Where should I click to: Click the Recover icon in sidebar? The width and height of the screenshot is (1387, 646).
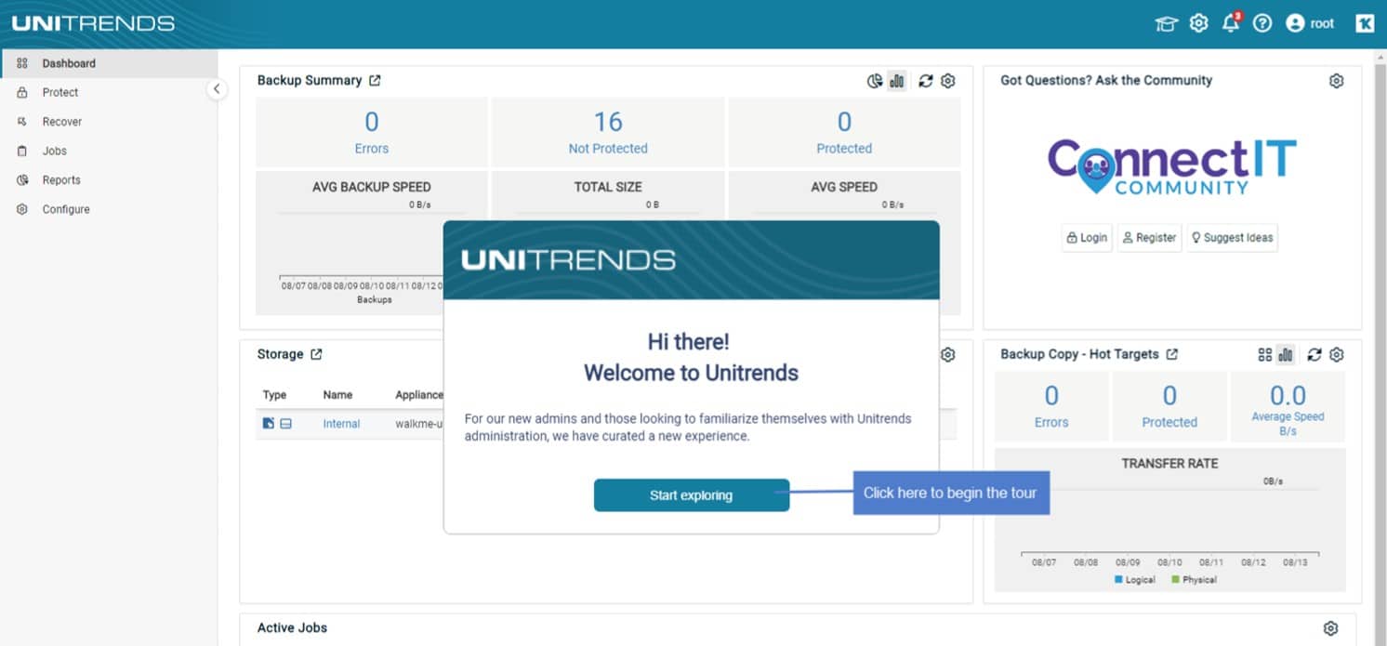pos(22,122)
